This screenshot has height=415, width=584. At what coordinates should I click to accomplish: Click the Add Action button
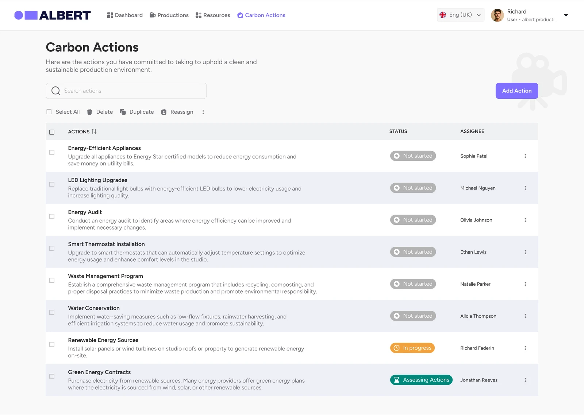517,91
